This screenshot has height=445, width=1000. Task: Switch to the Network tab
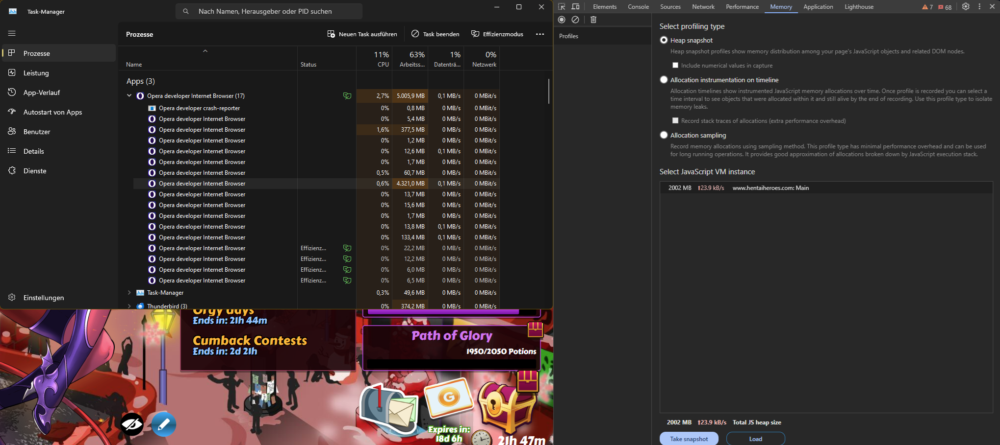pos(703,7)
